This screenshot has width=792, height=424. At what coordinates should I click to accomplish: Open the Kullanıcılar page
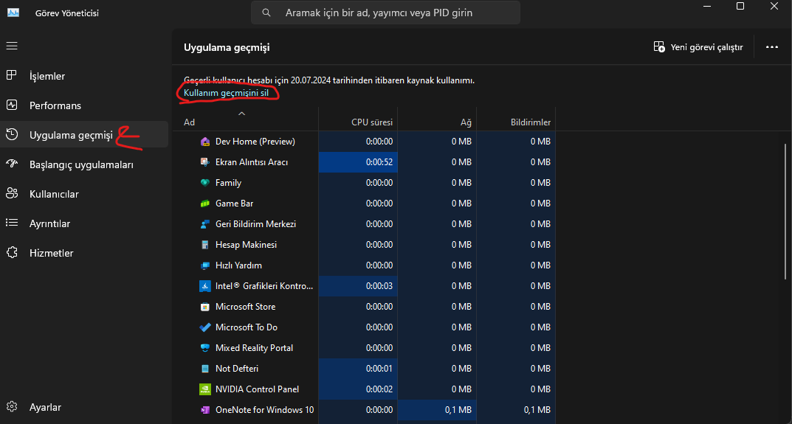pos(84,193)
